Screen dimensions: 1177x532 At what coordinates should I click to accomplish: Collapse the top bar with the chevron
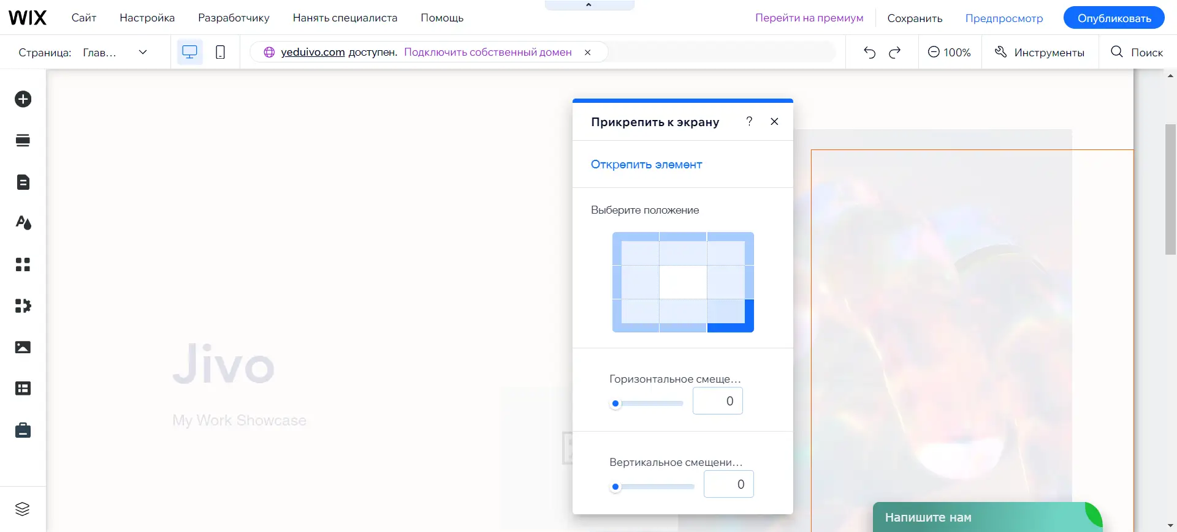(x=589, y=5)
